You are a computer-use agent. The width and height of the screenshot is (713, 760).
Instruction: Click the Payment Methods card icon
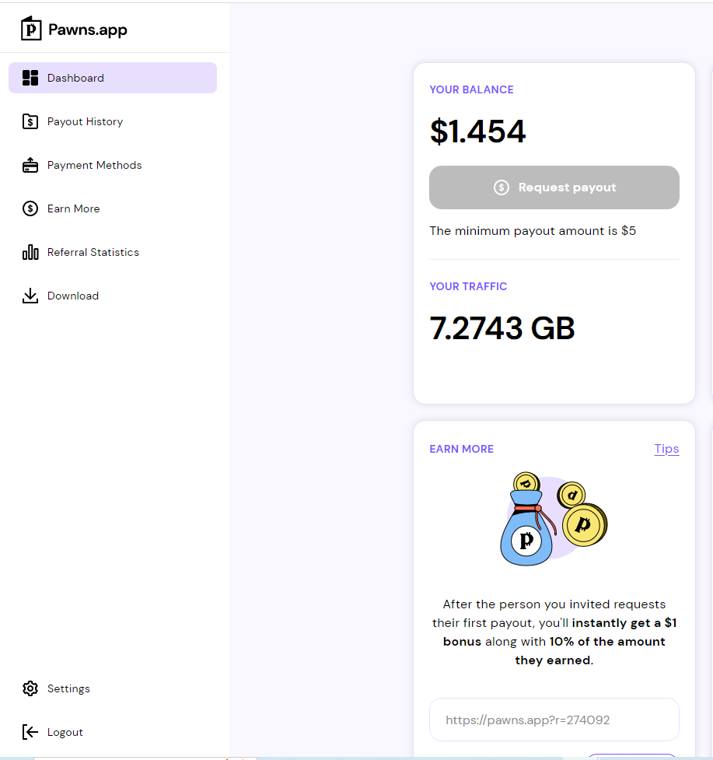30,165
